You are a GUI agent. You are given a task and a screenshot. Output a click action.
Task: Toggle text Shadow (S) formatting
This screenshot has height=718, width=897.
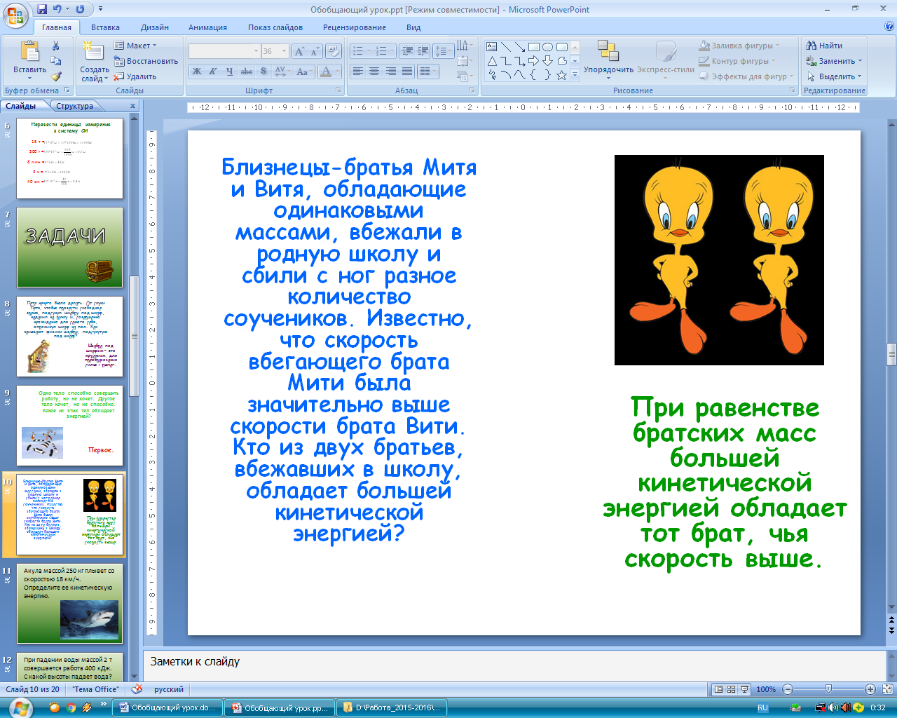(x=263, y=71)
